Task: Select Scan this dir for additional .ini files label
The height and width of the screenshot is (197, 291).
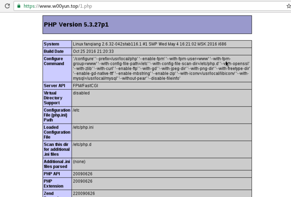Action: (x=56, y=149)
